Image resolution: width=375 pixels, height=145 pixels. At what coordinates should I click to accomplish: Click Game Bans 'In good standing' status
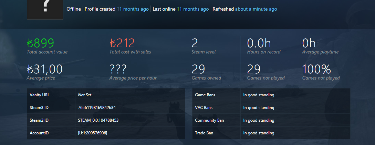tap(259, 95)
